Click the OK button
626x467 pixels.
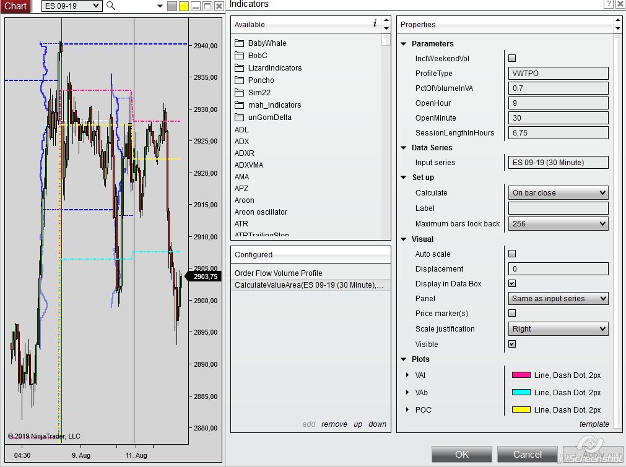pyautogui.click(x=462, y=454)
